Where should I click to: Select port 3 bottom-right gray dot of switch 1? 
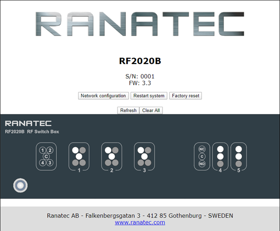82,163
